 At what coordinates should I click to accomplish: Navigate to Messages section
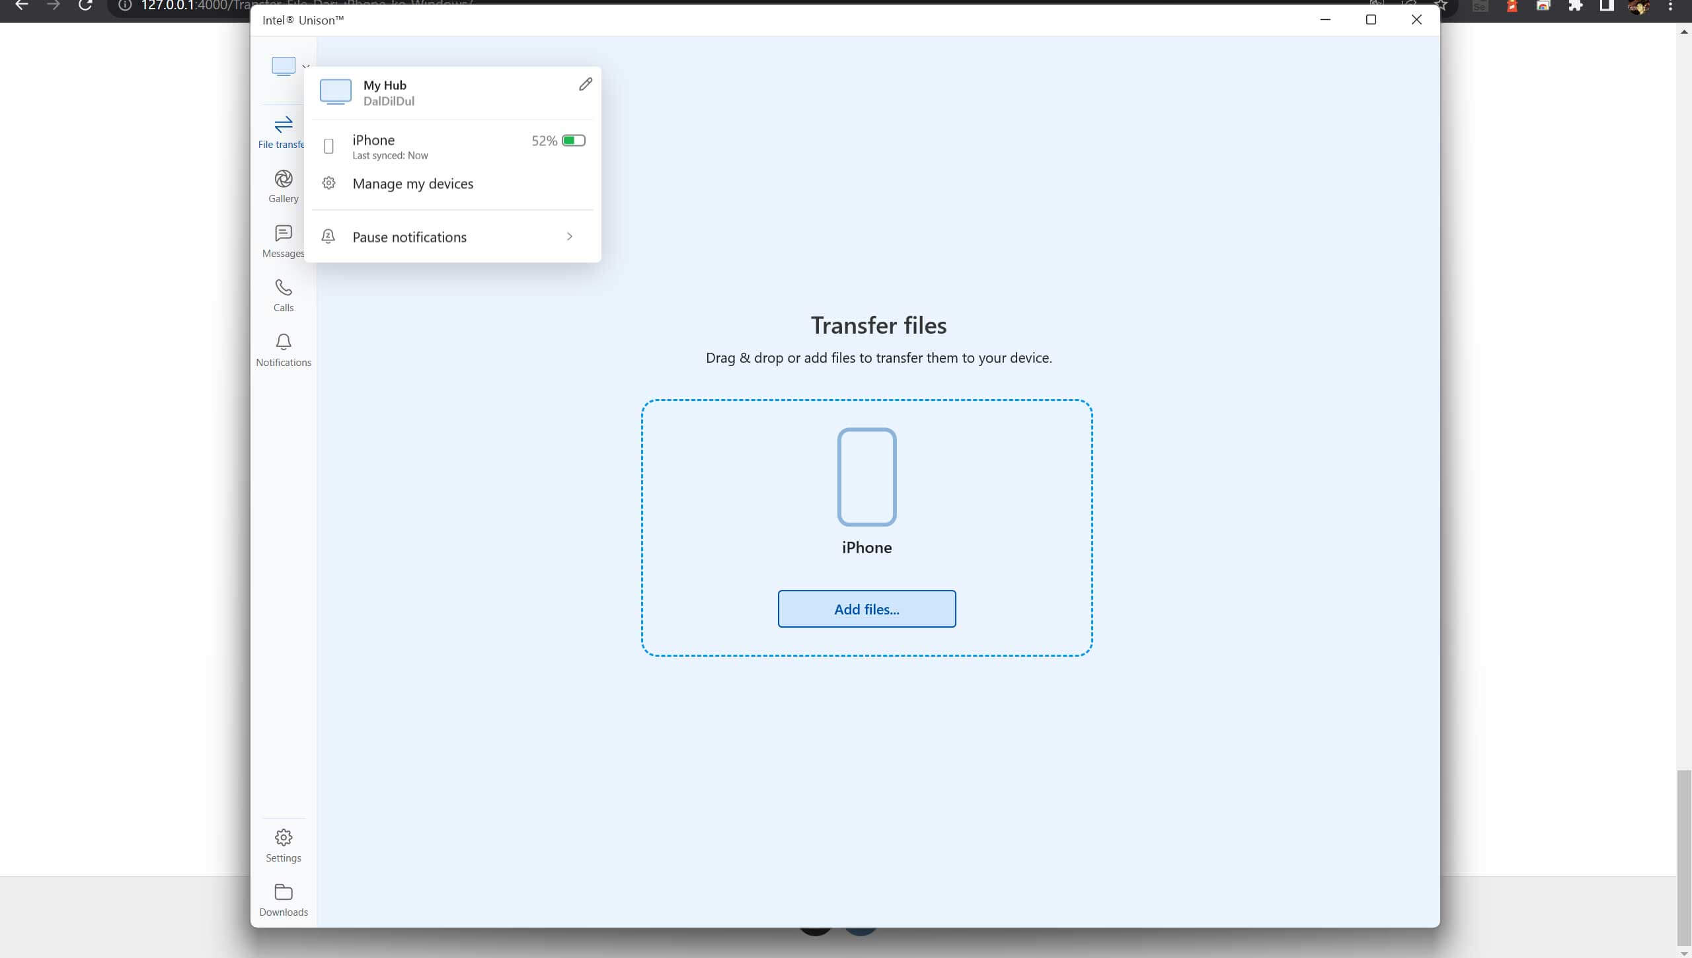pos(282,240)
